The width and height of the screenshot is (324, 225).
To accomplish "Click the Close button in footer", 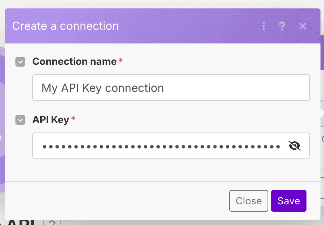I will 249,201.
